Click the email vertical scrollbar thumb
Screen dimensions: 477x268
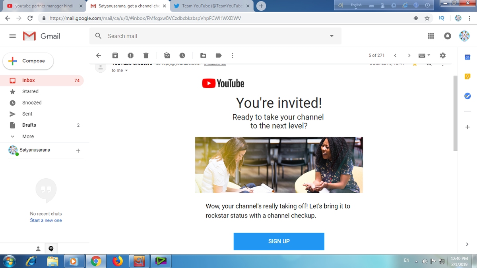(x=456, y=114)
